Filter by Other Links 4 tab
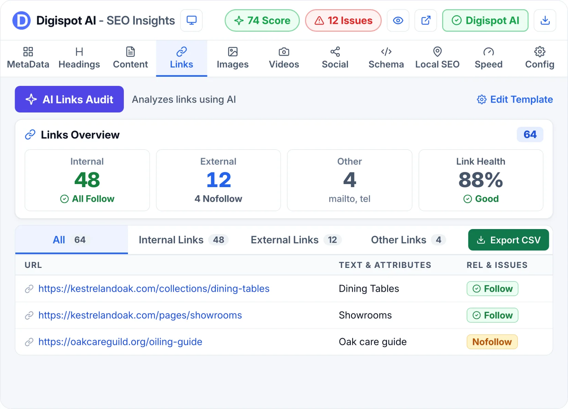The image size is (568, 409). tap(408, 240)
